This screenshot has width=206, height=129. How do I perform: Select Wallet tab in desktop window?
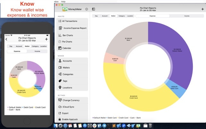tap(113, 16)
